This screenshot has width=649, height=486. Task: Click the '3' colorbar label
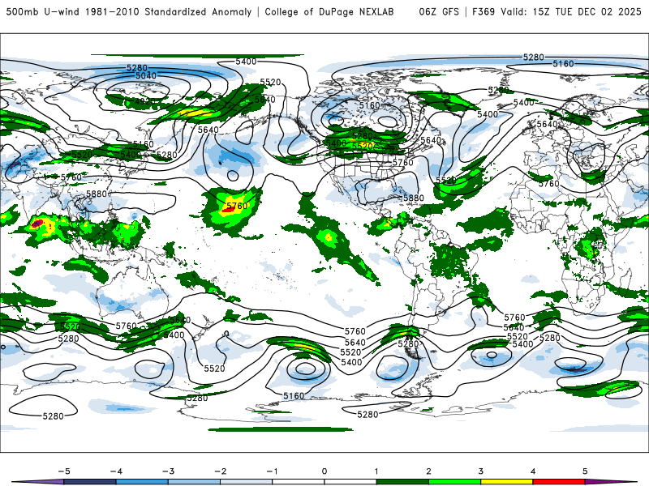tap(480, 471)
